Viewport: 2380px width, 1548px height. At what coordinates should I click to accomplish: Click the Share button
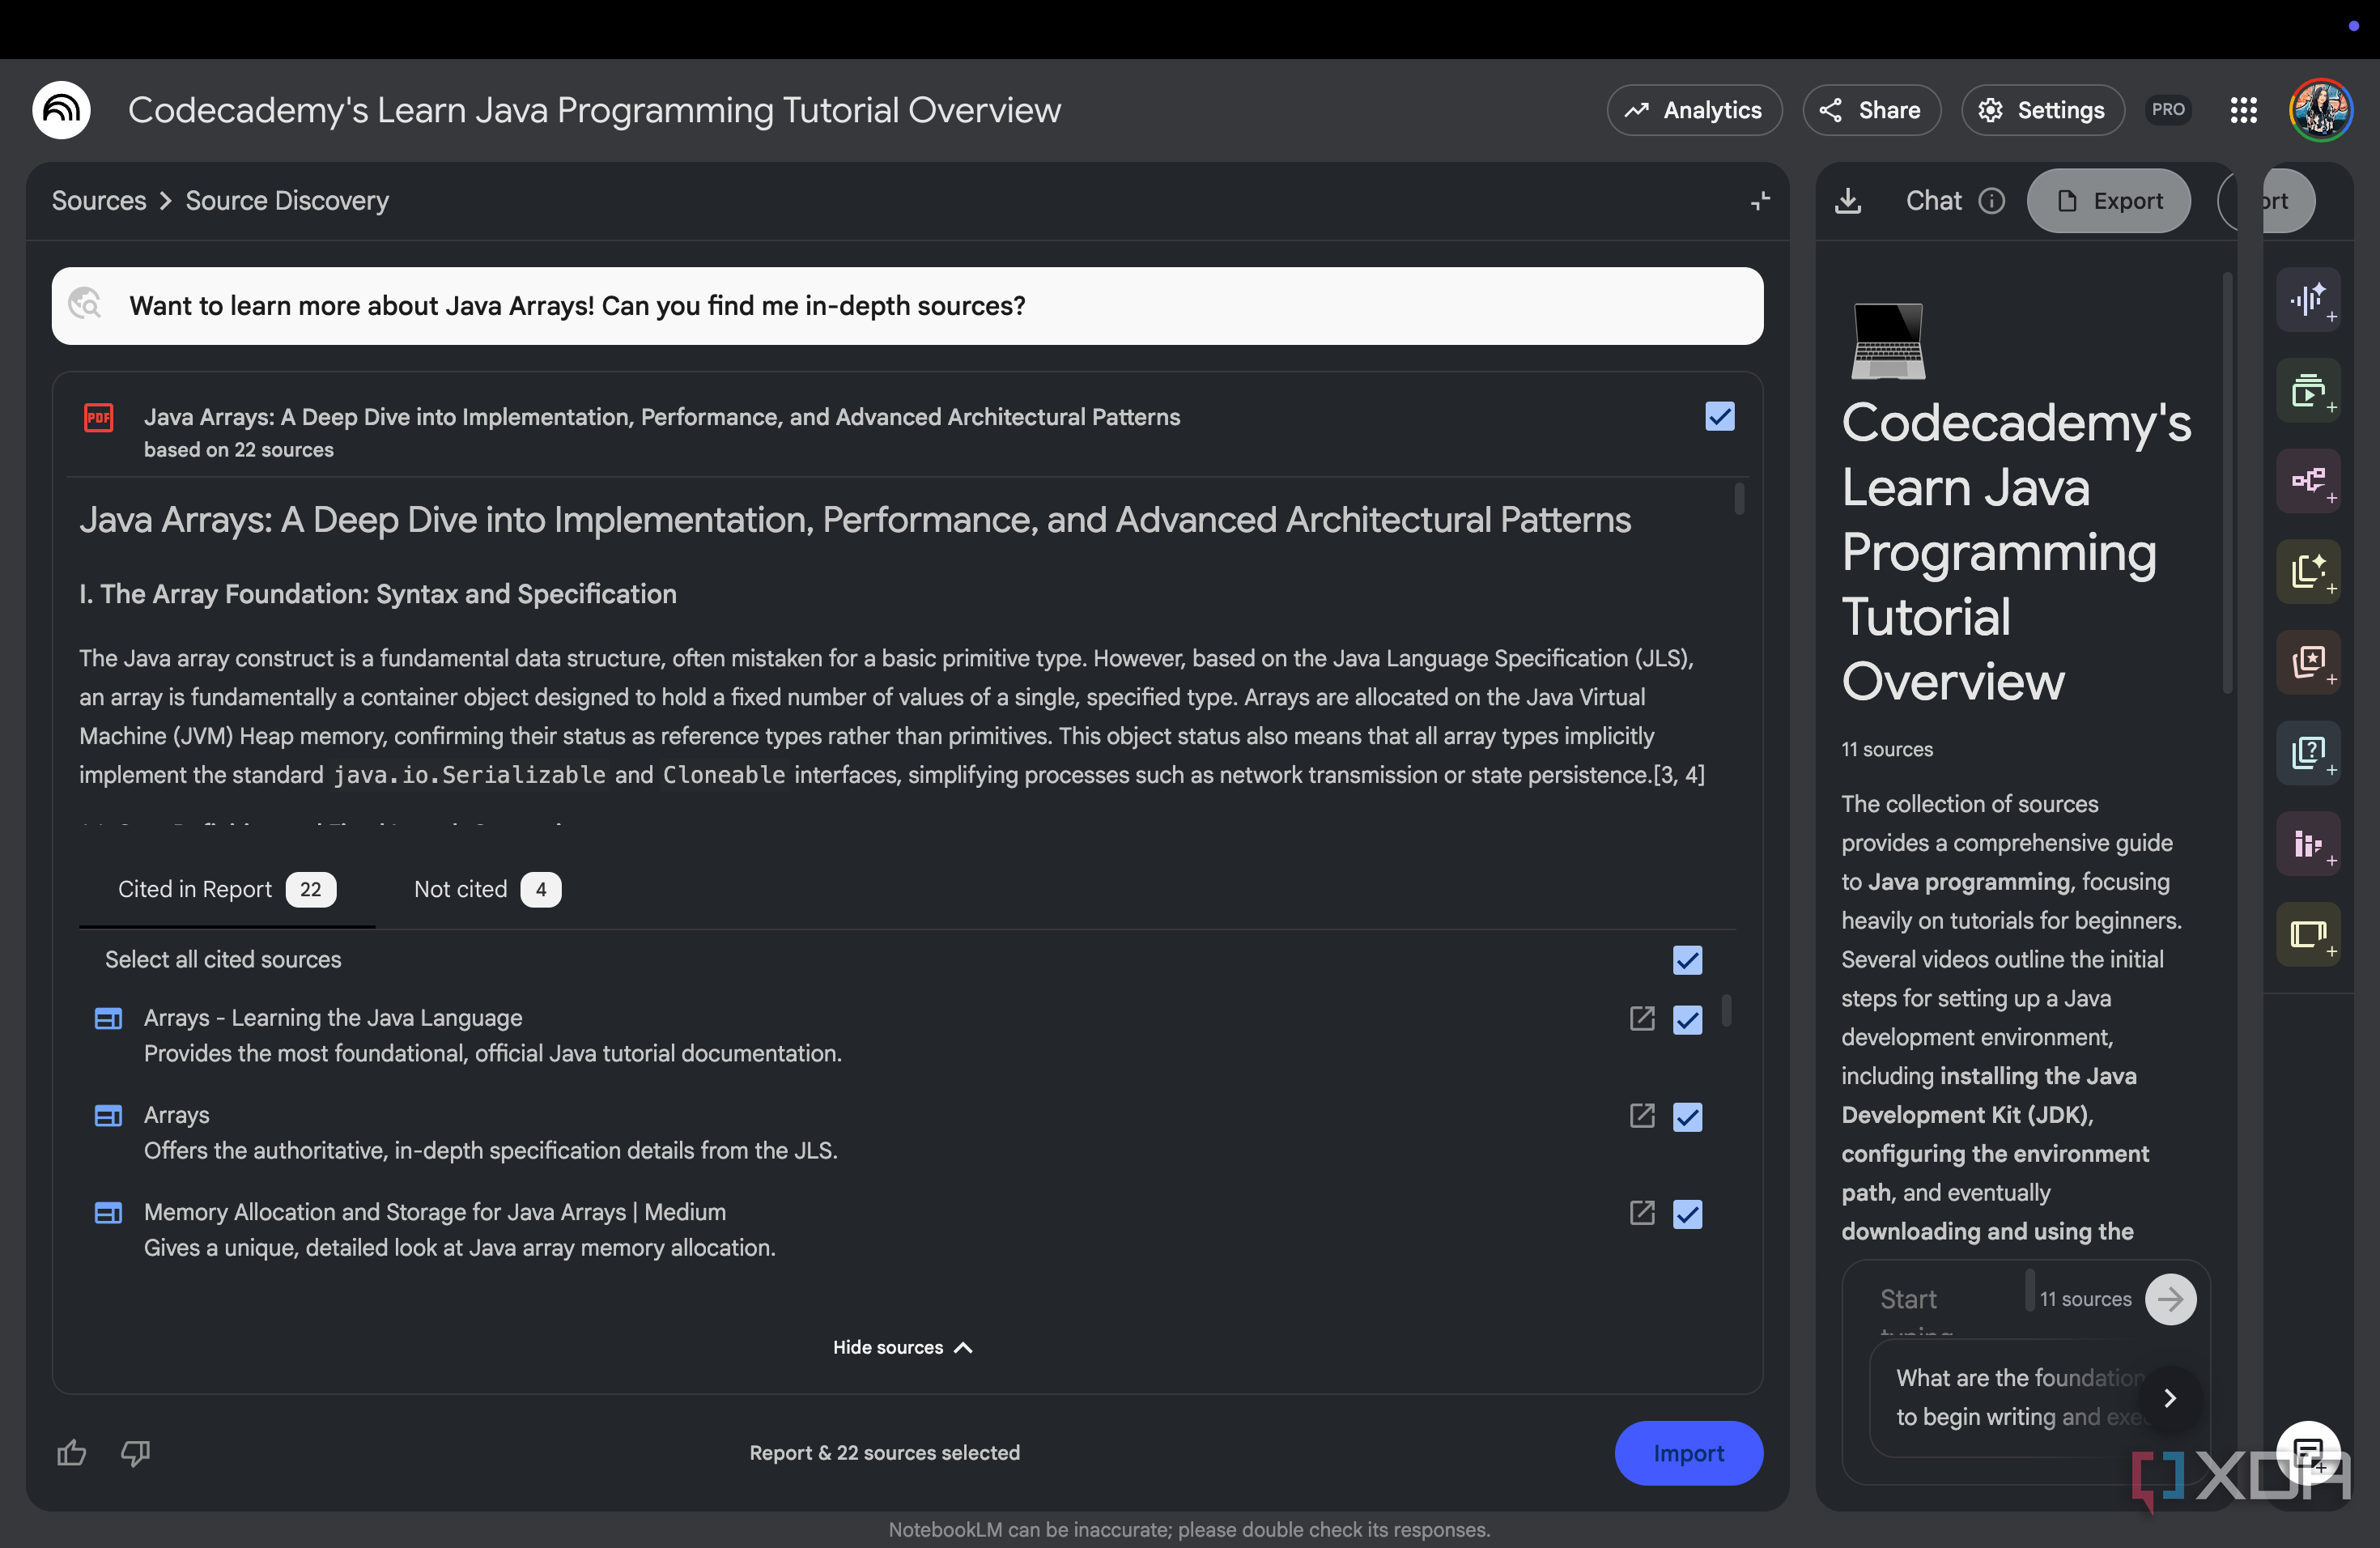1871,110
